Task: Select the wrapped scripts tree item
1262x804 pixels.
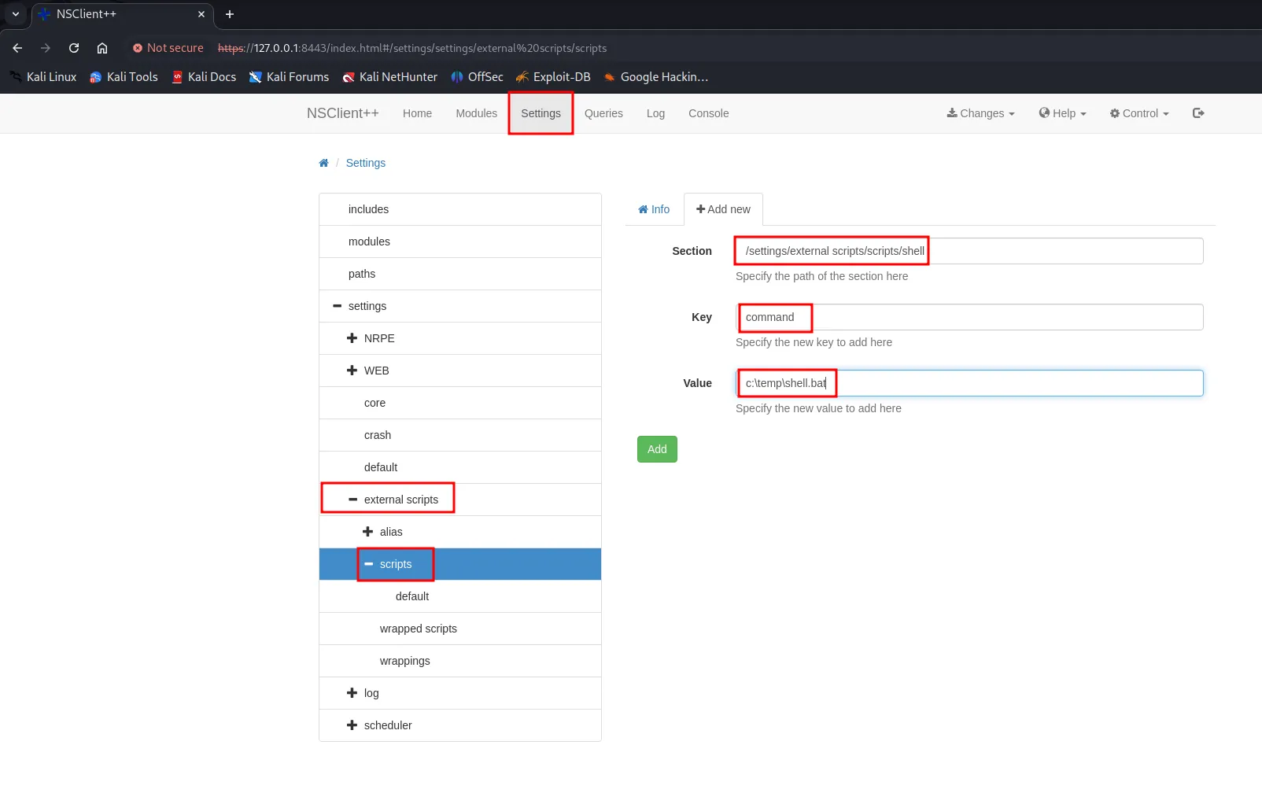Action: (460, 629)
